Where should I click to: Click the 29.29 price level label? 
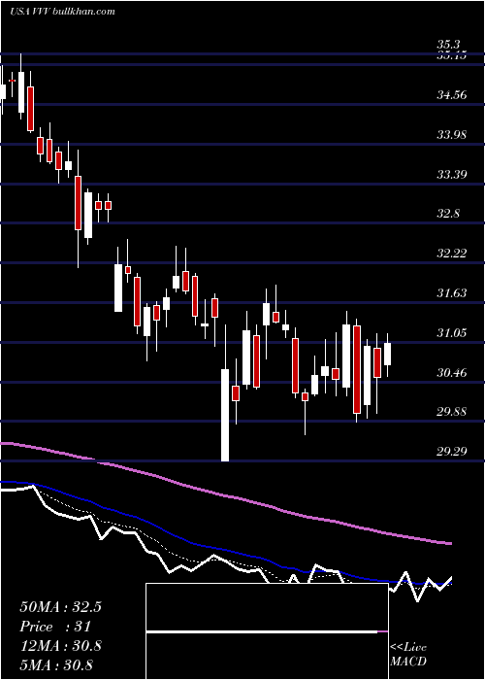(x=452, y=452)
